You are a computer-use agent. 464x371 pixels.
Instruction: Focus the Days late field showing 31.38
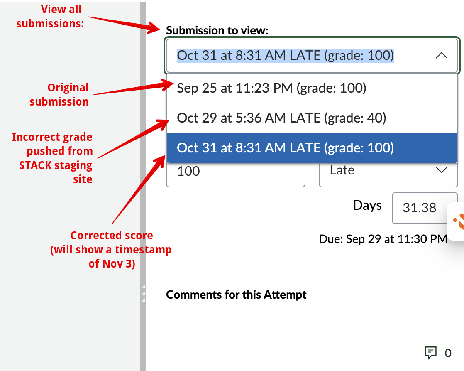tap(419, 208)
